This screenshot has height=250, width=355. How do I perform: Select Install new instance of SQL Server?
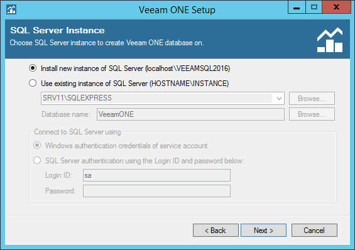[x=33, y=68]
